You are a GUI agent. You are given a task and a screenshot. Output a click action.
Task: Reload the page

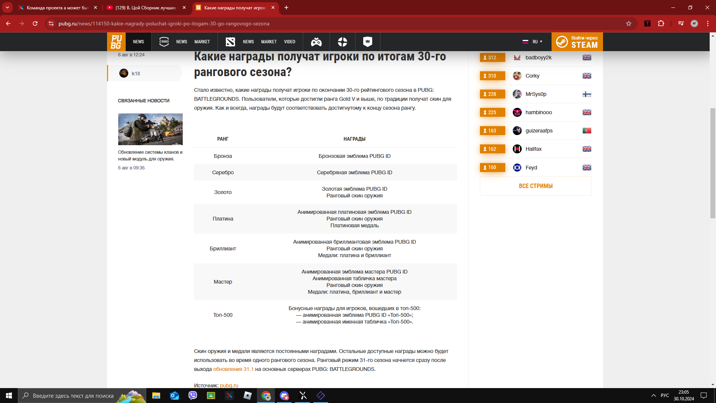point(35,24)
